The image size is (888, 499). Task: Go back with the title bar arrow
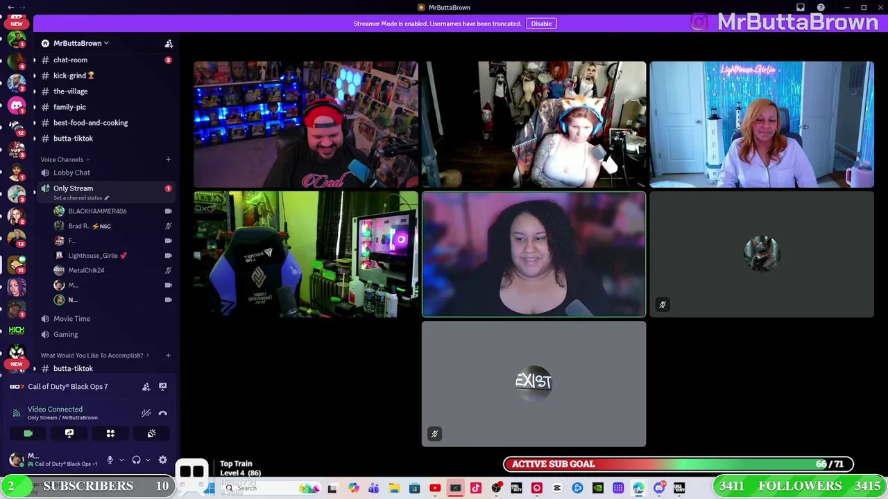[11, 7]
